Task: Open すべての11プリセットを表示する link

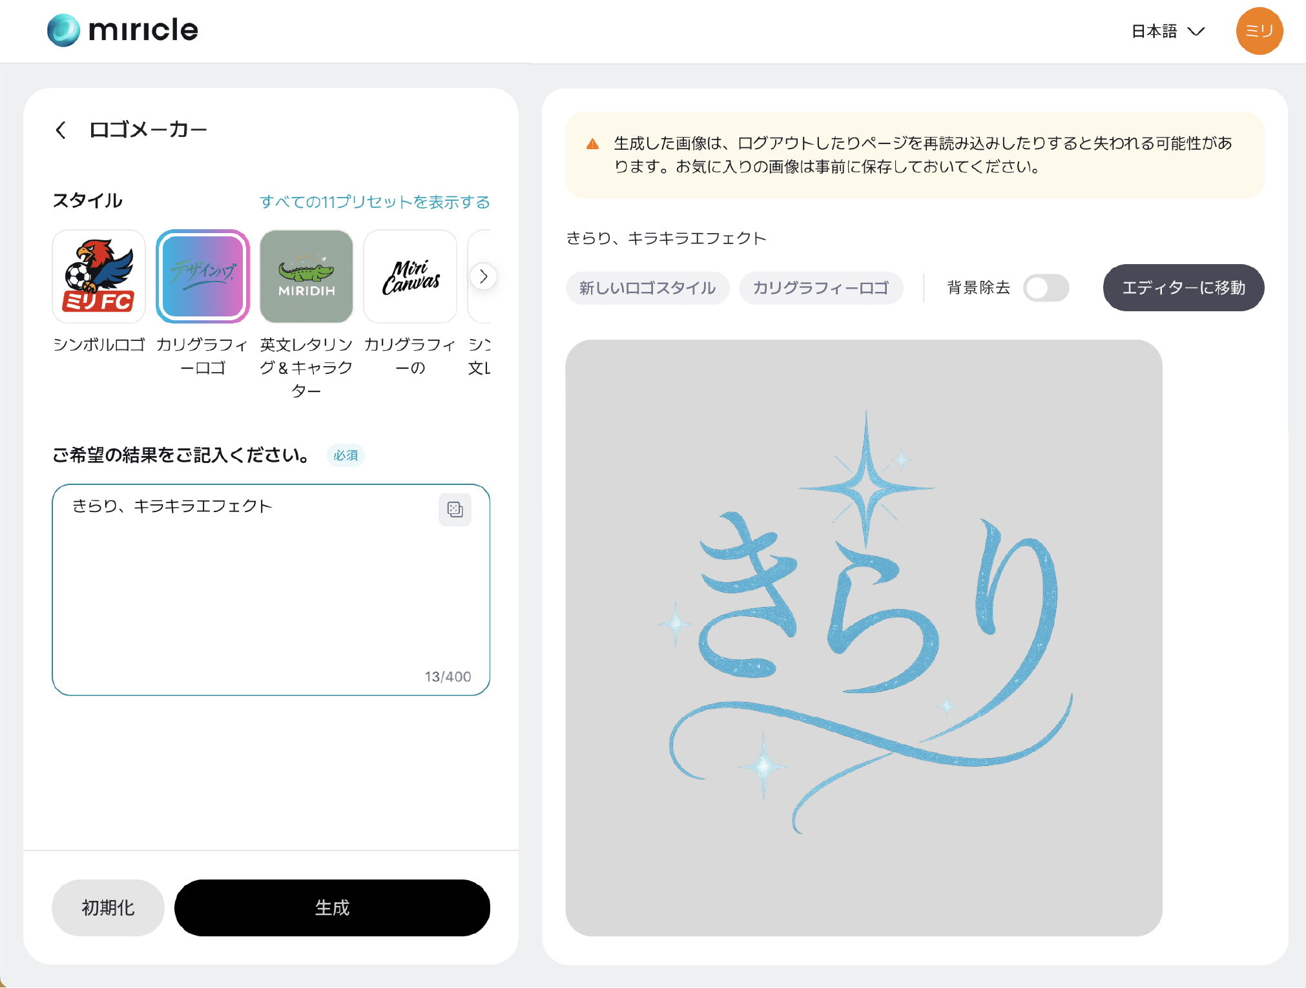Action: pos(375,201)
